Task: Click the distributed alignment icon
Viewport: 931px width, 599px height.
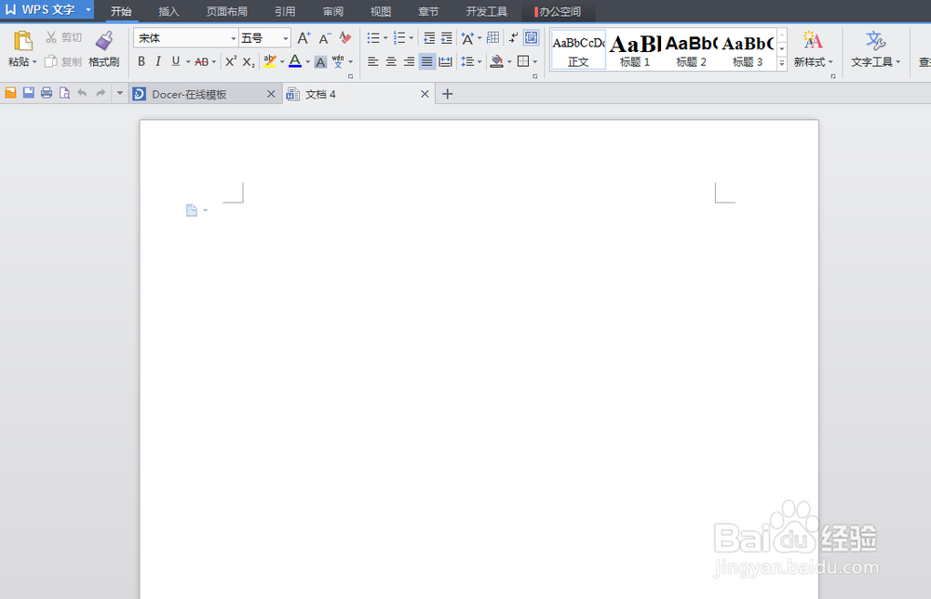Action: (x=445, y=61)
